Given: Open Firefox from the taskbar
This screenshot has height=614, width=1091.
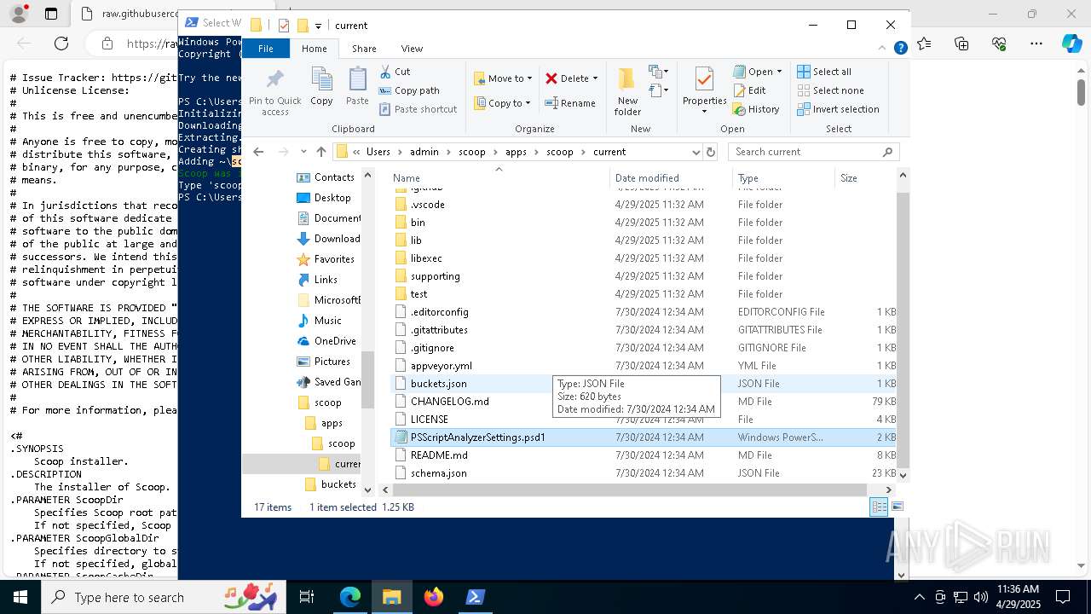Looking at the screenshot, I should [434, 597].
